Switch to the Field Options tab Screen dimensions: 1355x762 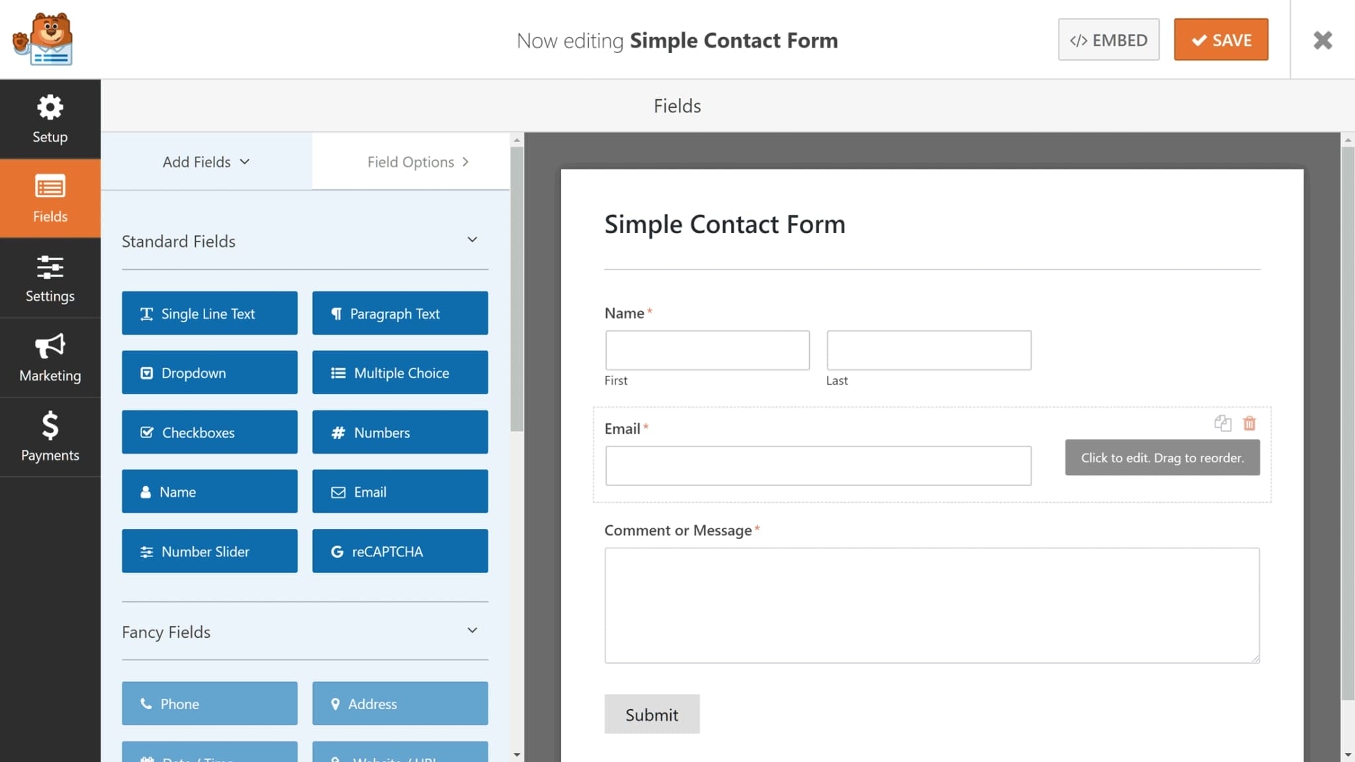pos(417,162)
